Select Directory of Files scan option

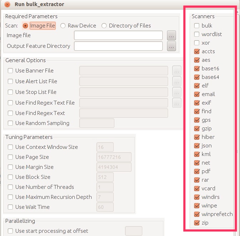click(x=104, y=26)
